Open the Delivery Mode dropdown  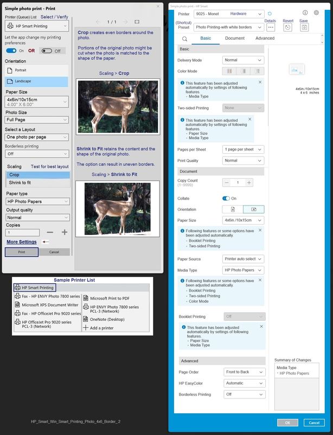(x=243, y=60)
